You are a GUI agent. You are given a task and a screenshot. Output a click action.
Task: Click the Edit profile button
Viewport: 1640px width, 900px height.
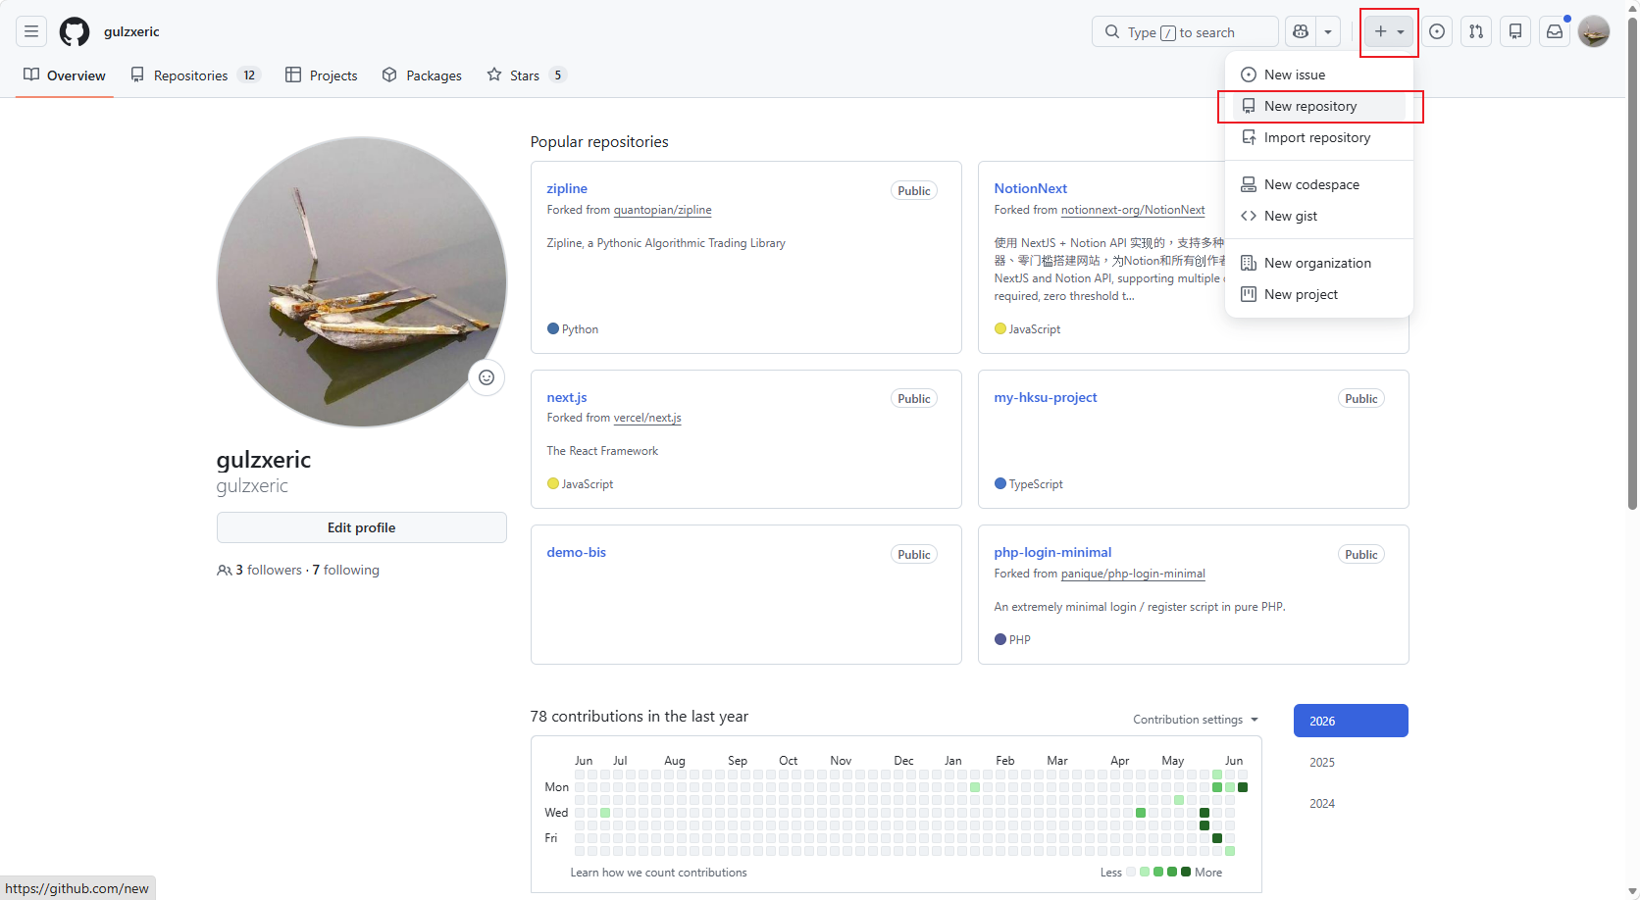[x=362, y=527]
